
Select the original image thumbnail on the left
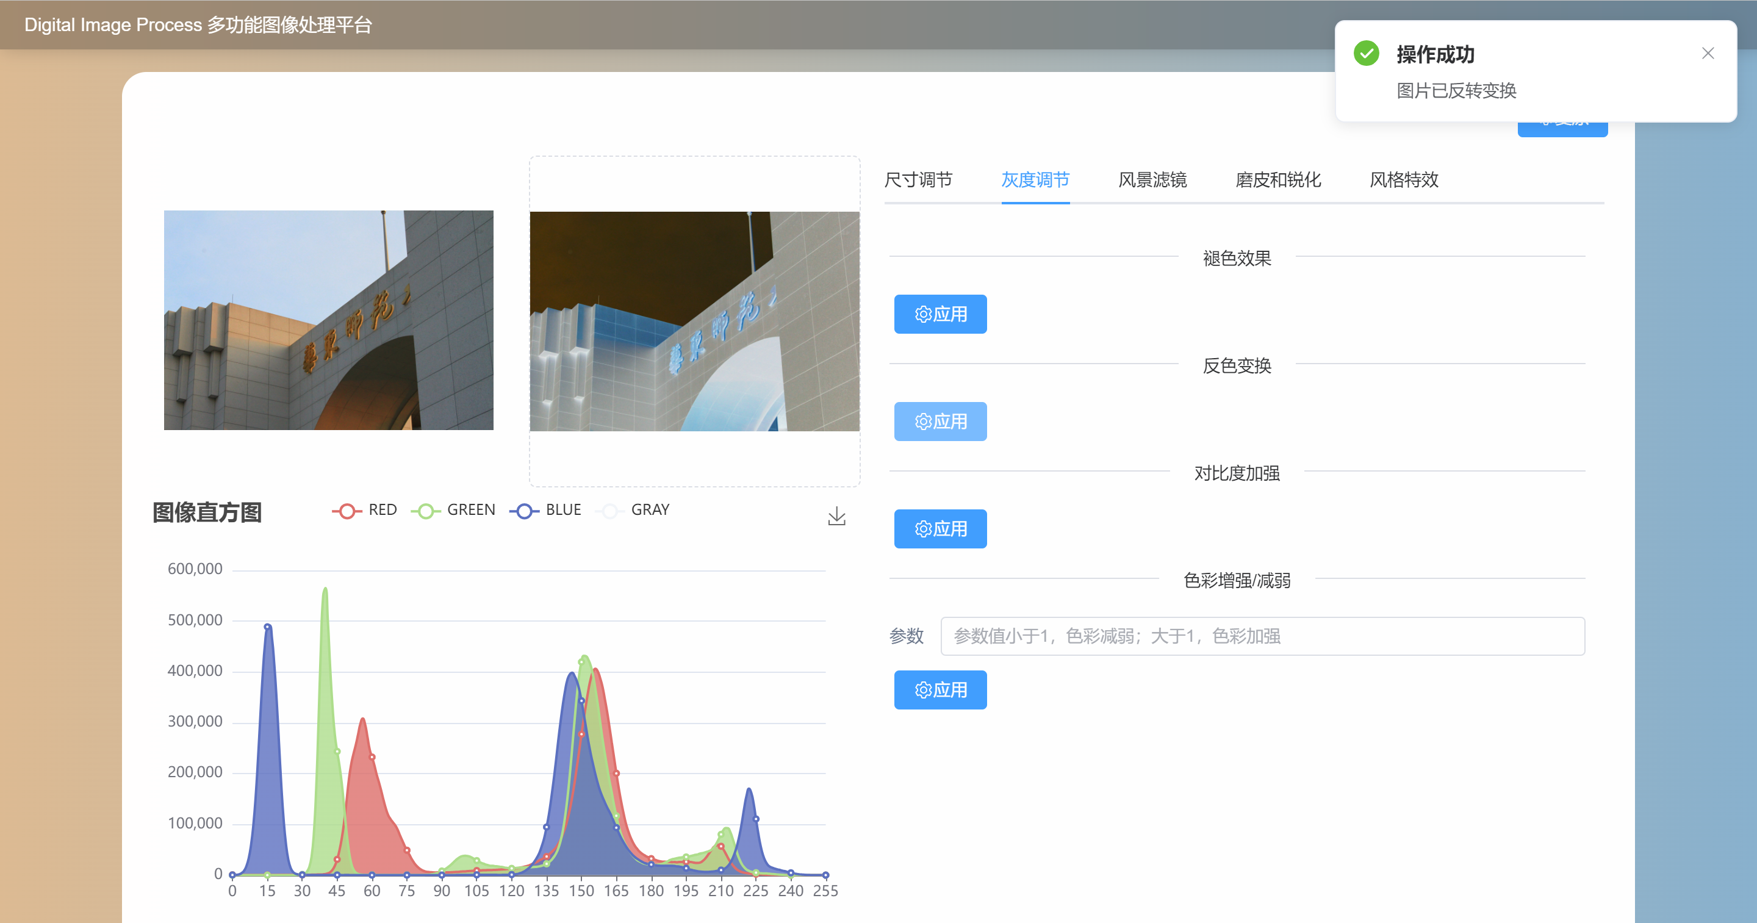click(x=328, y=321)
